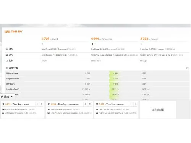Click the monitor icon in the GPU row
Image resolution: width=191 pixels, height=143 pixels.
7,55
